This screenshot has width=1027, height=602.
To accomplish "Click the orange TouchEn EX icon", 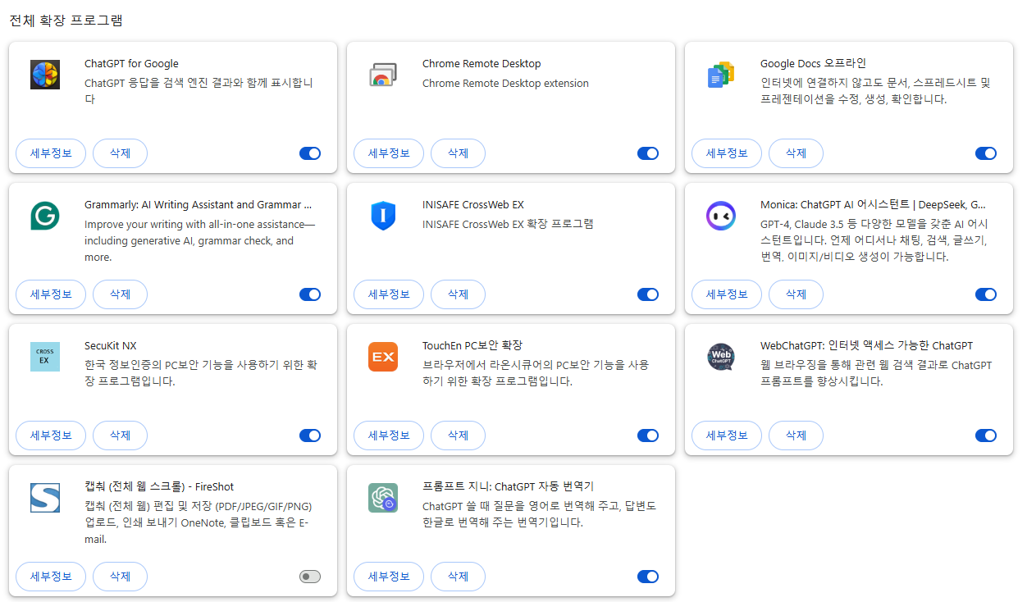I will click(x=383, y=357).
